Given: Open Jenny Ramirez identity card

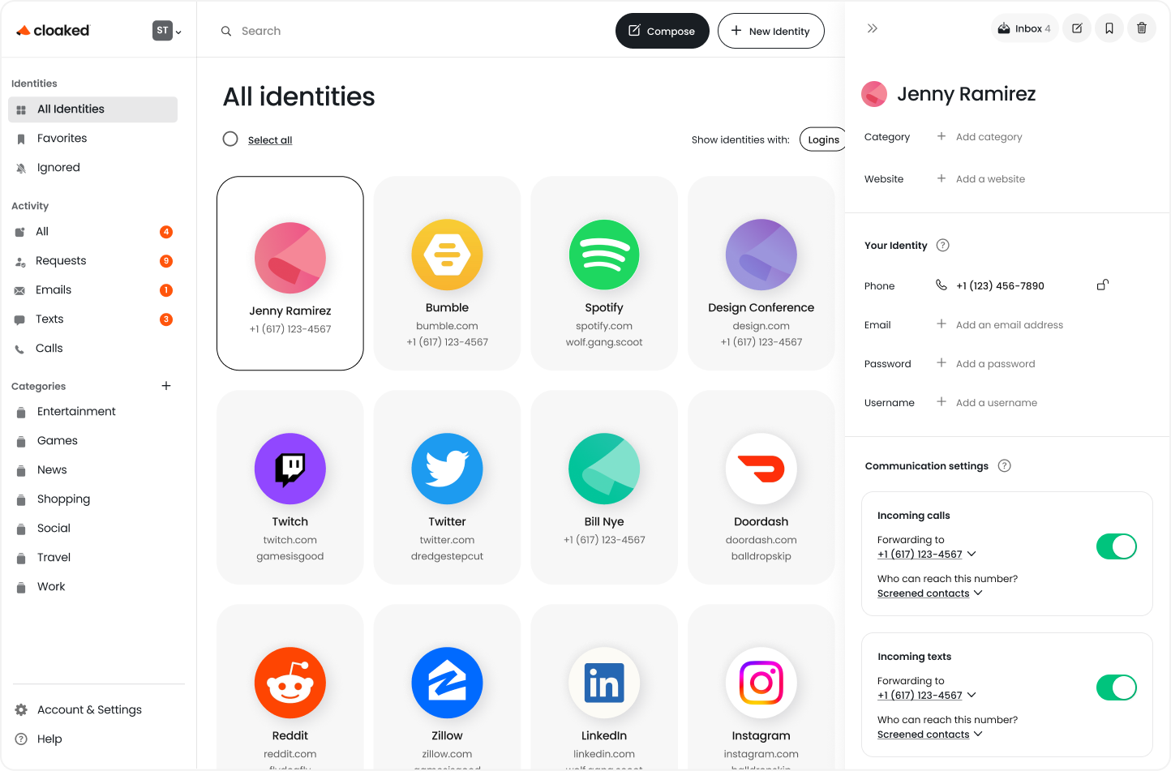Looking at the screenshot, I should tap(290, 273).
